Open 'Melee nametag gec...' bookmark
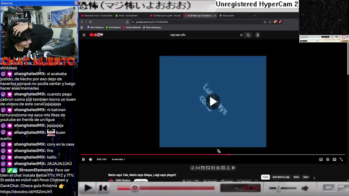Viewport: 349px width, 196px height. (152, 27)
